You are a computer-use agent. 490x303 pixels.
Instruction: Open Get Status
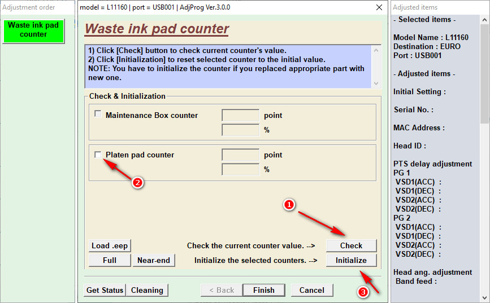105,290
